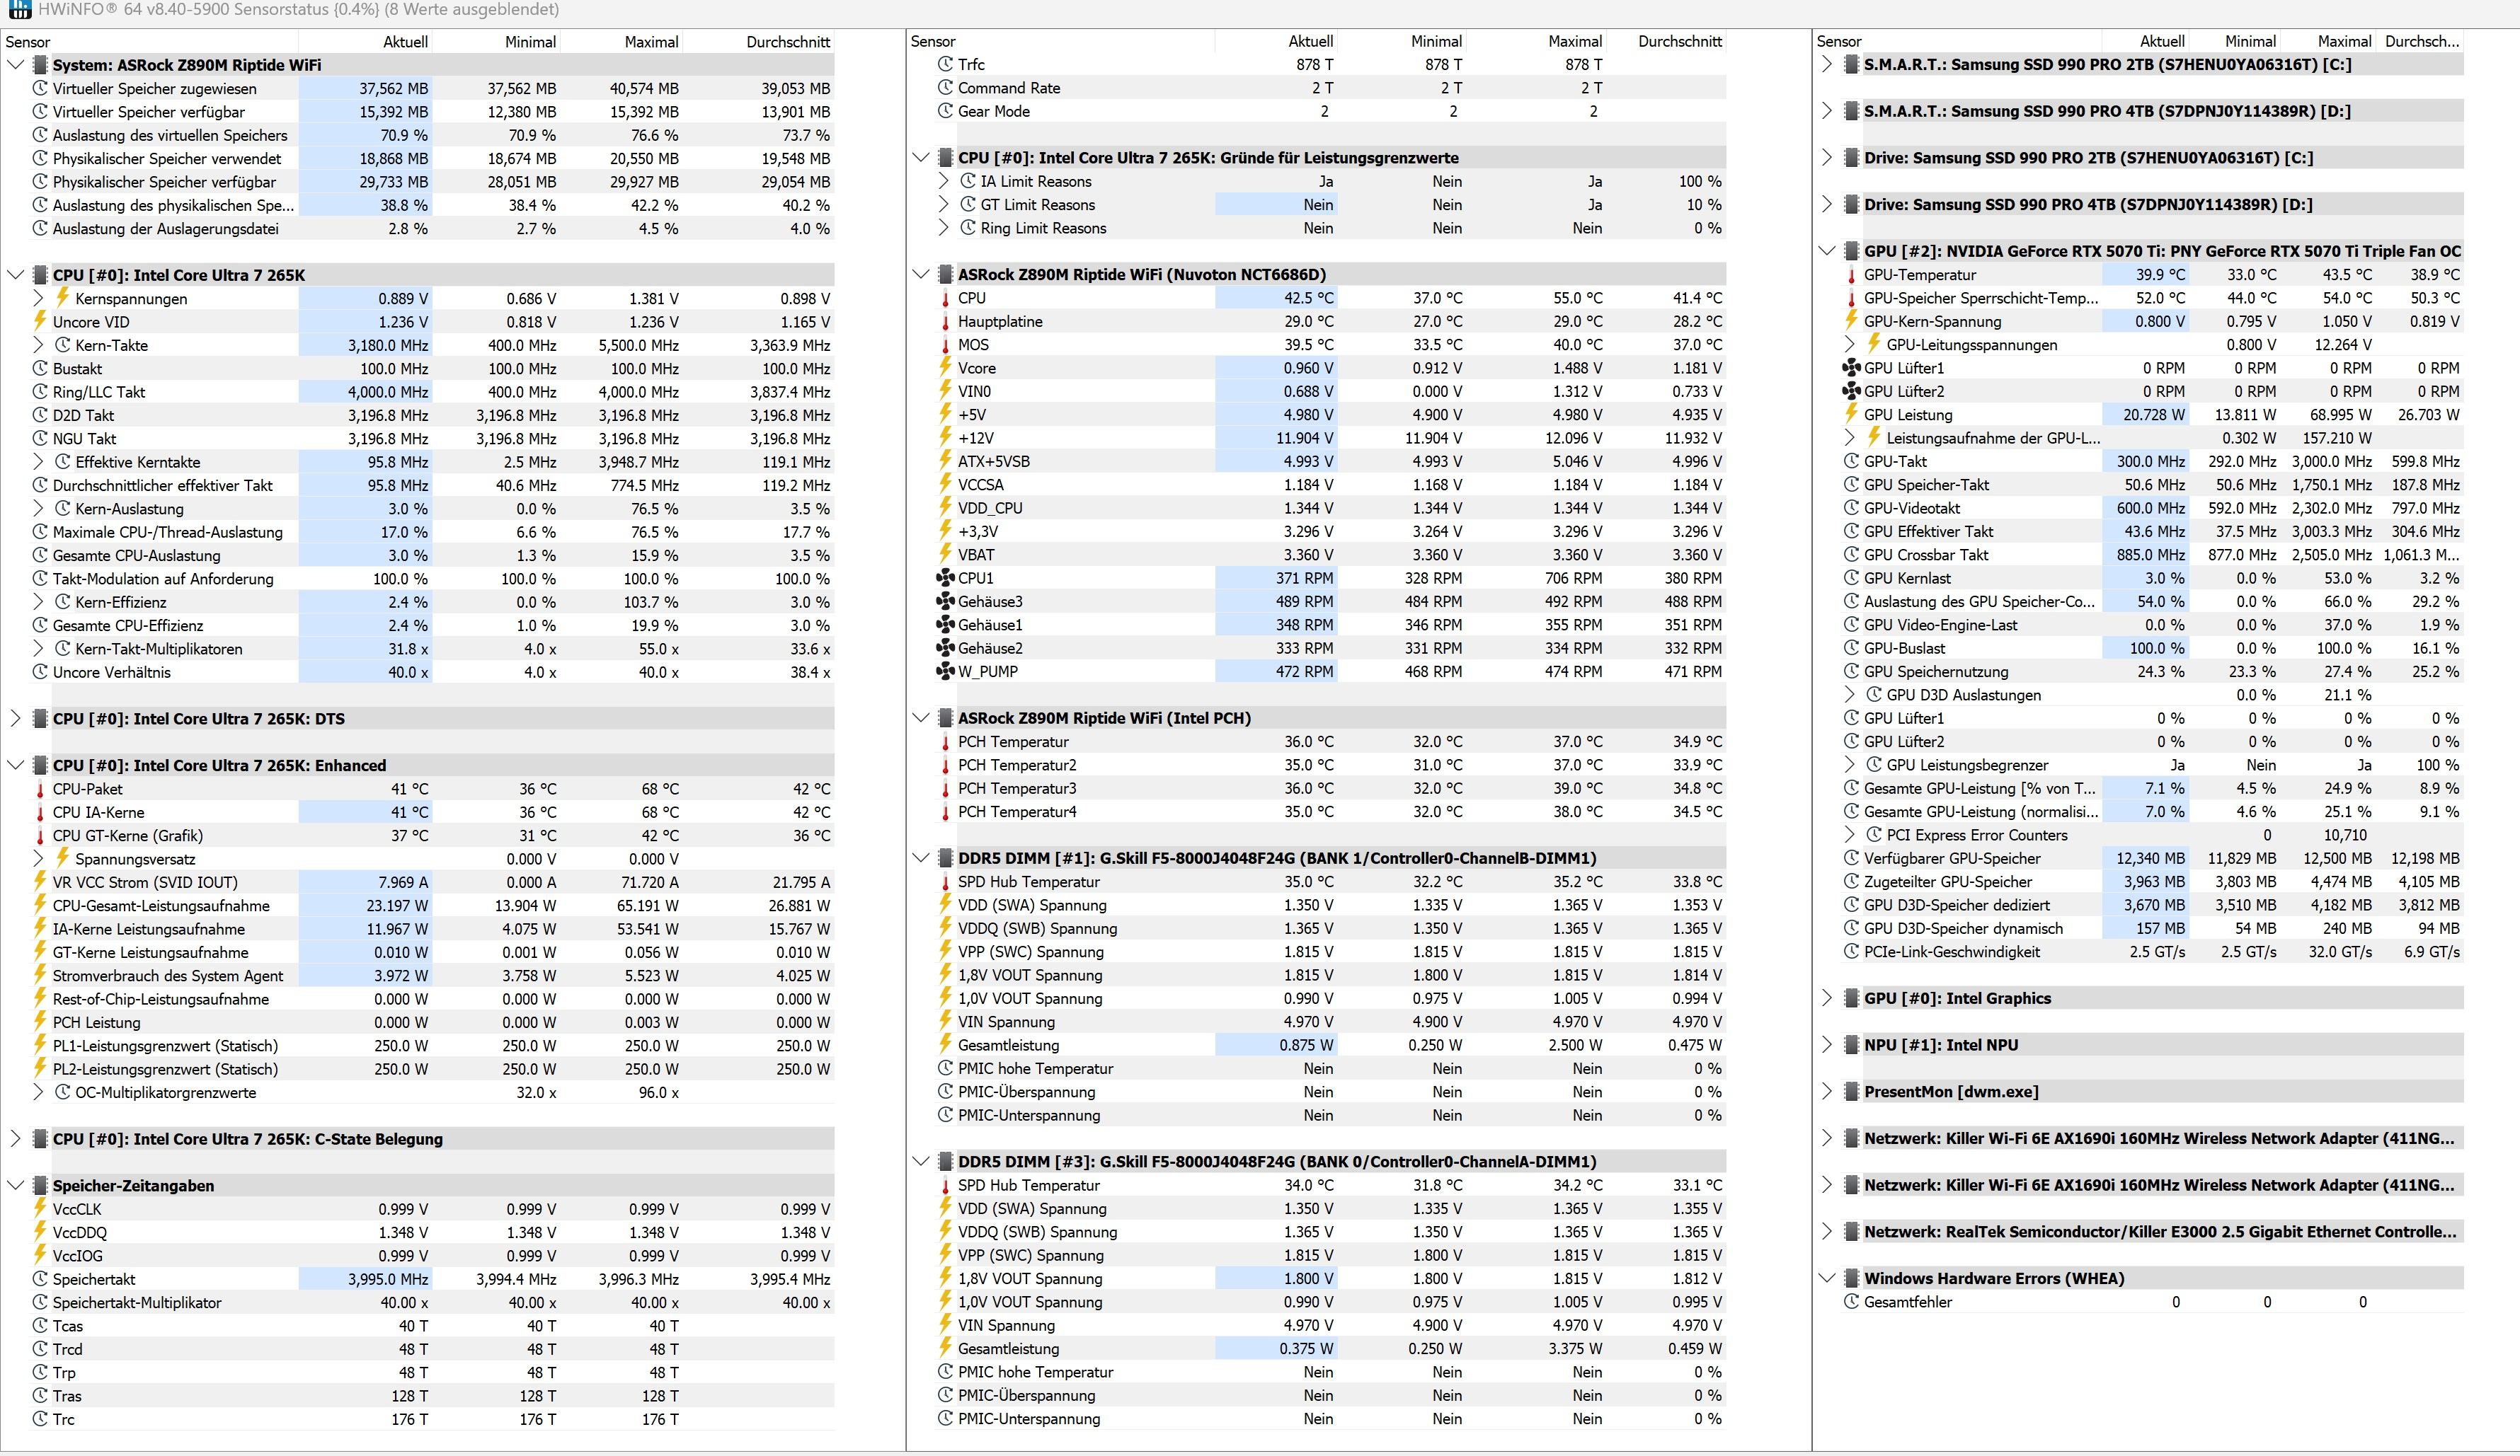
Task: Click the HWiNFO app icon in title bar
Action: 19,10
